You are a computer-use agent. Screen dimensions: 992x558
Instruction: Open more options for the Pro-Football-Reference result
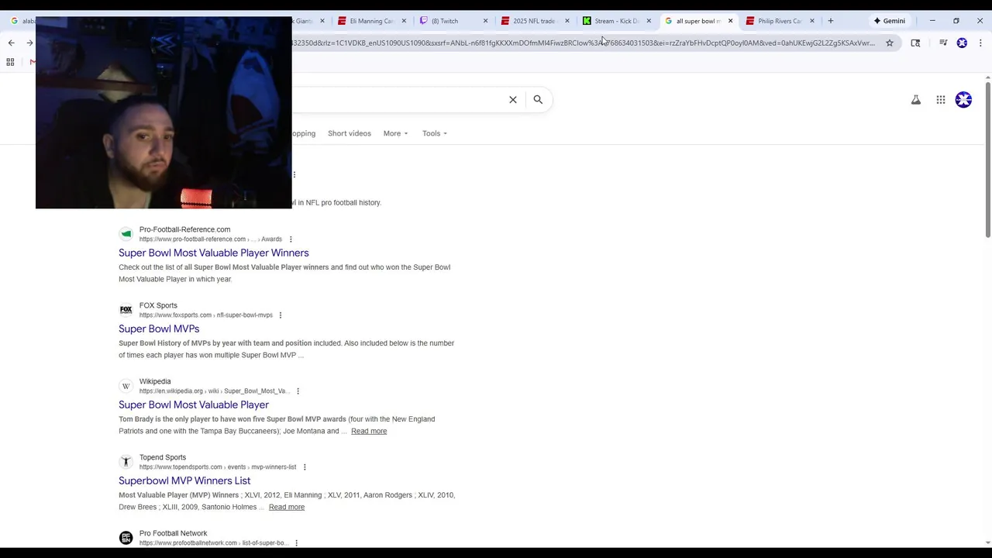[291, 239]
